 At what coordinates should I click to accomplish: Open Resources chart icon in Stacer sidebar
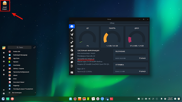pos(72,54)
